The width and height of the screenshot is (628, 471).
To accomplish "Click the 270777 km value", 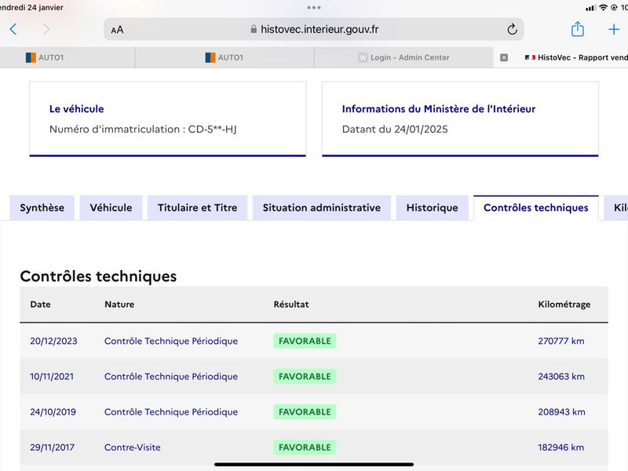I will (561, 341).
